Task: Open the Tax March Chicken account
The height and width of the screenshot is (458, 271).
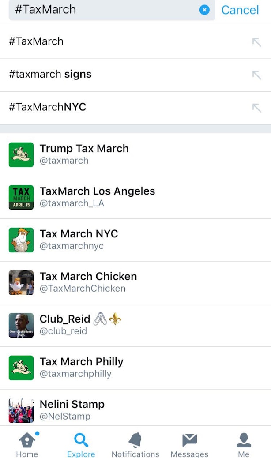Action: tap(135, 282)
